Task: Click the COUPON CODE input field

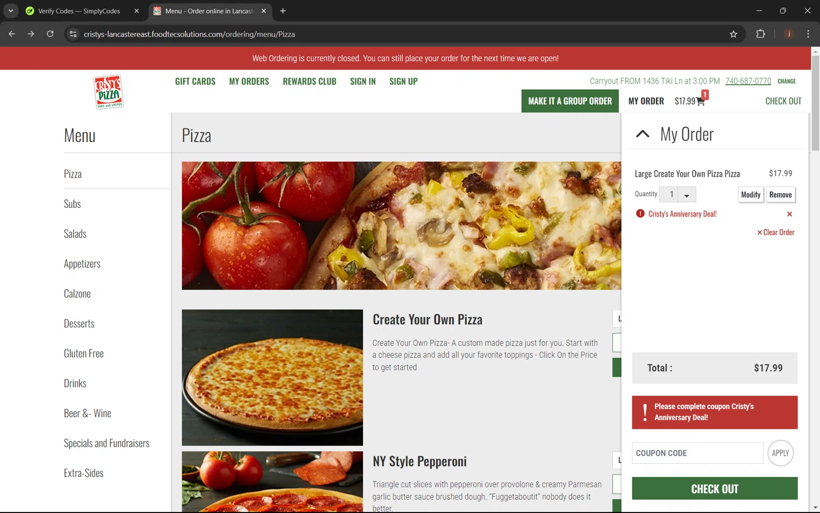Action: pos(698,453)
